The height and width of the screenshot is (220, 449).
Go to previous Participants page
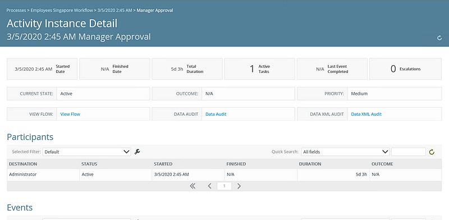(209, 186)
